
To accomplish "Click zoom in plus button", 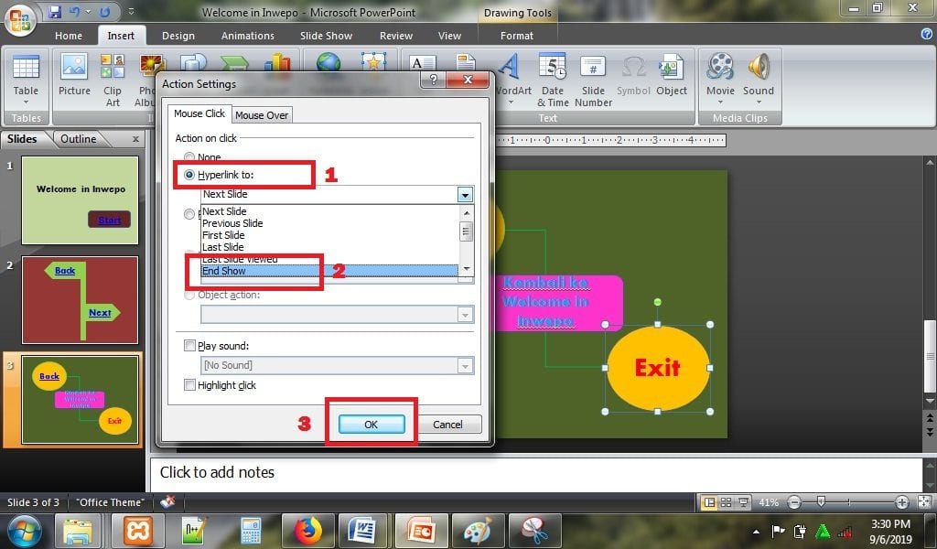I will (x=902, y=502).
